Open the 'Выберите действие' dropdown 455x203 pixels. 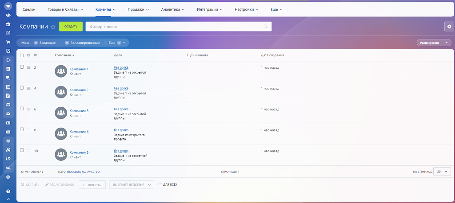coord(132,184)
